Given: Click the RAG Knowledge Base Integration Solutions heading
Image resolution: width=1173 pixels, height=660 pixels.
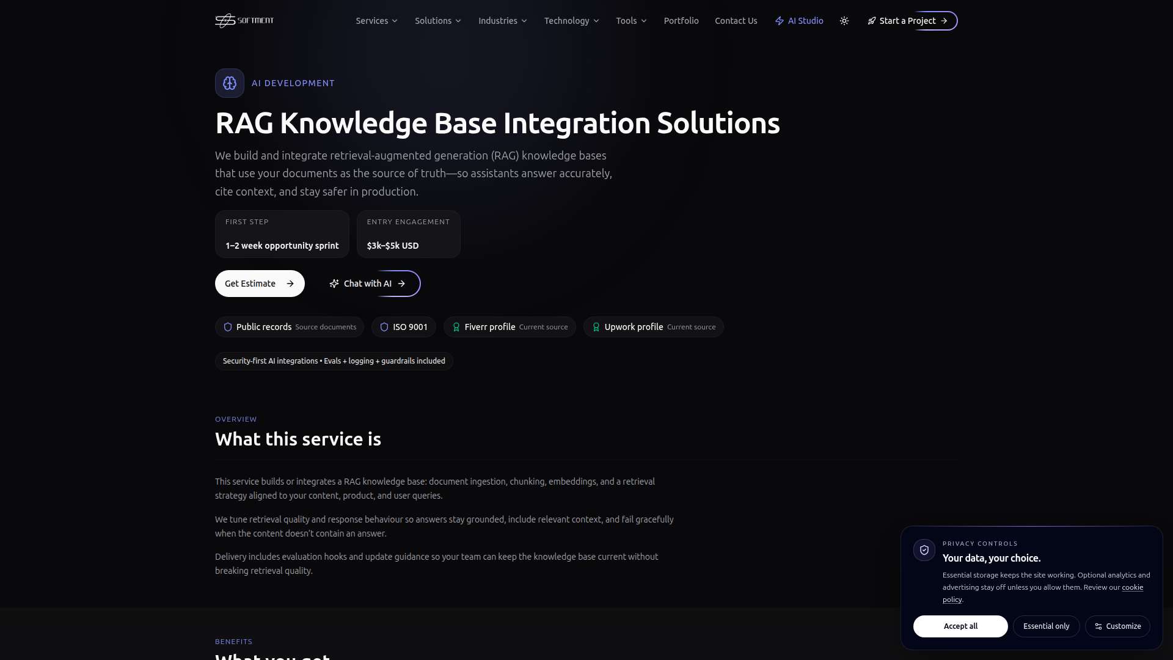Looking at the screenshot, I should click(497, 123).
